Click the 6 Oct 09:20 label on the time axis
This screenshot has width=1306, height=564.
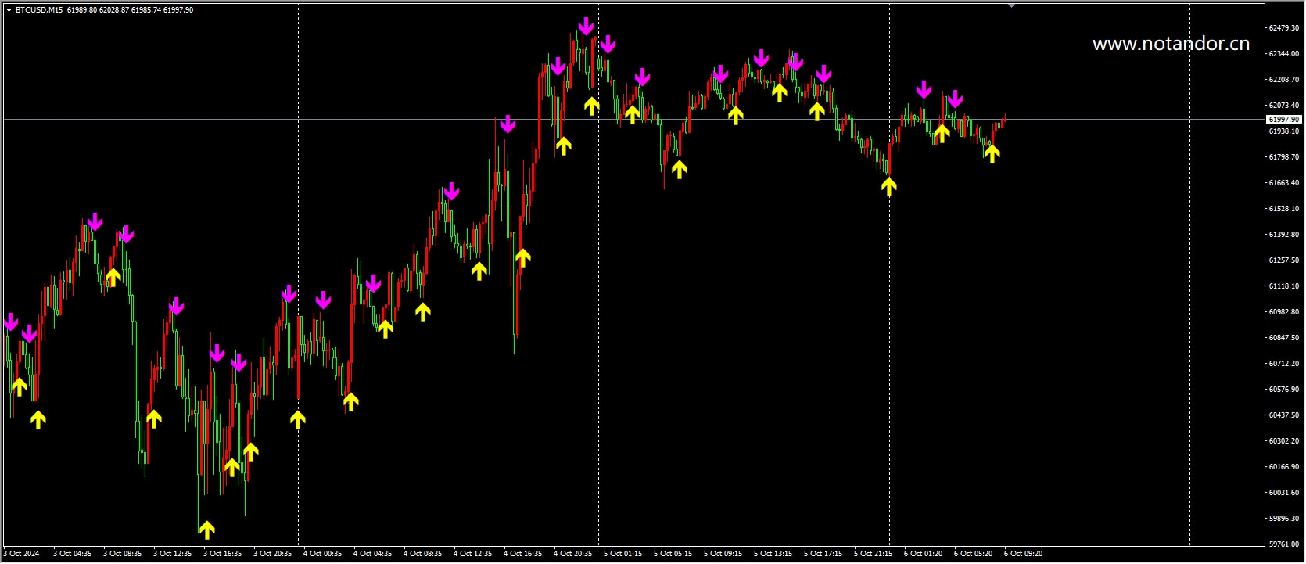pyautogui.click(x=1023, y=554)
